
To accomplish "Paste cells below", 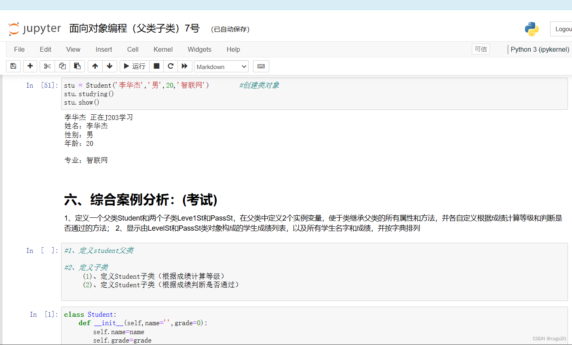I will point(77,66).
